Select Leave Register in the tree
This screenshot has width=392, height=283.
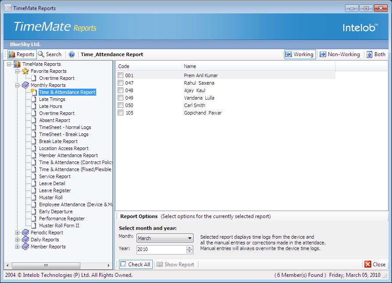coord(55,190)
